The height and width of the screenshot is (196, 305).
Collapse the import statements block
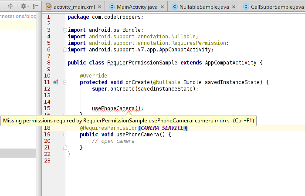click(x=64, y=30)
